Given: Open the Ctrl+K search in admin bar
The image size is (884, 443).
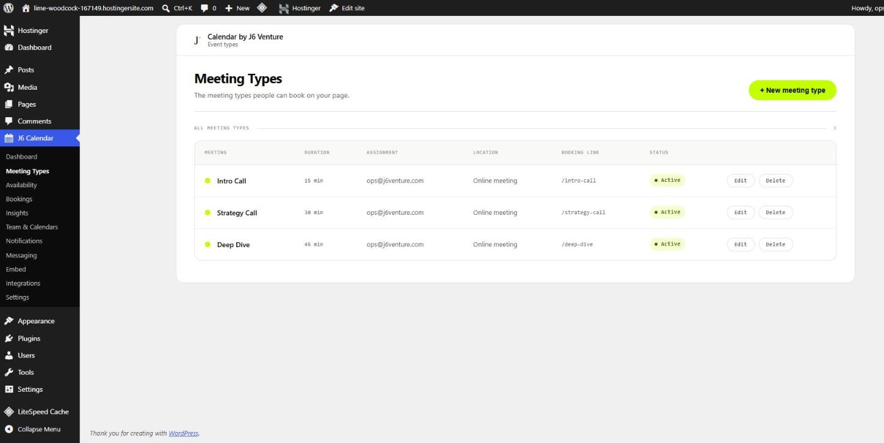Looking at the screenshot, I should pyautogui.click(x=177, y=8).
